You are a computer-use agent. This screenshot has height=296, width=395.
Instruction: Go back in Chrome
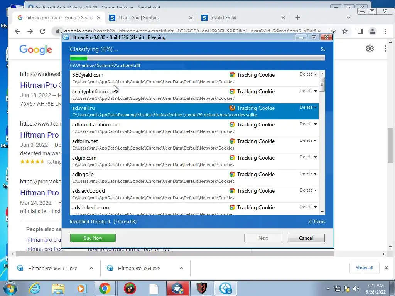tap(18, 31)
